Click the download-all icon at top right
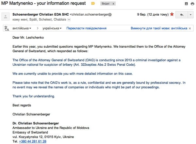The height and width of the screenshot is (144, 196). [186, 4]
